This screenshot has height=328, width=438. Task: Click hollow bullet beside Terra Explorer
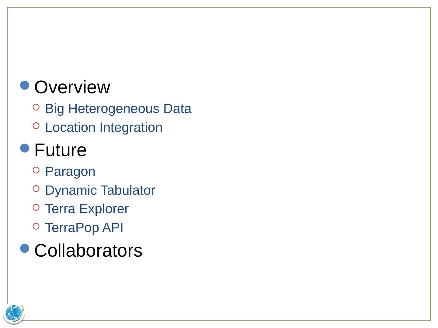click(36, 207)
